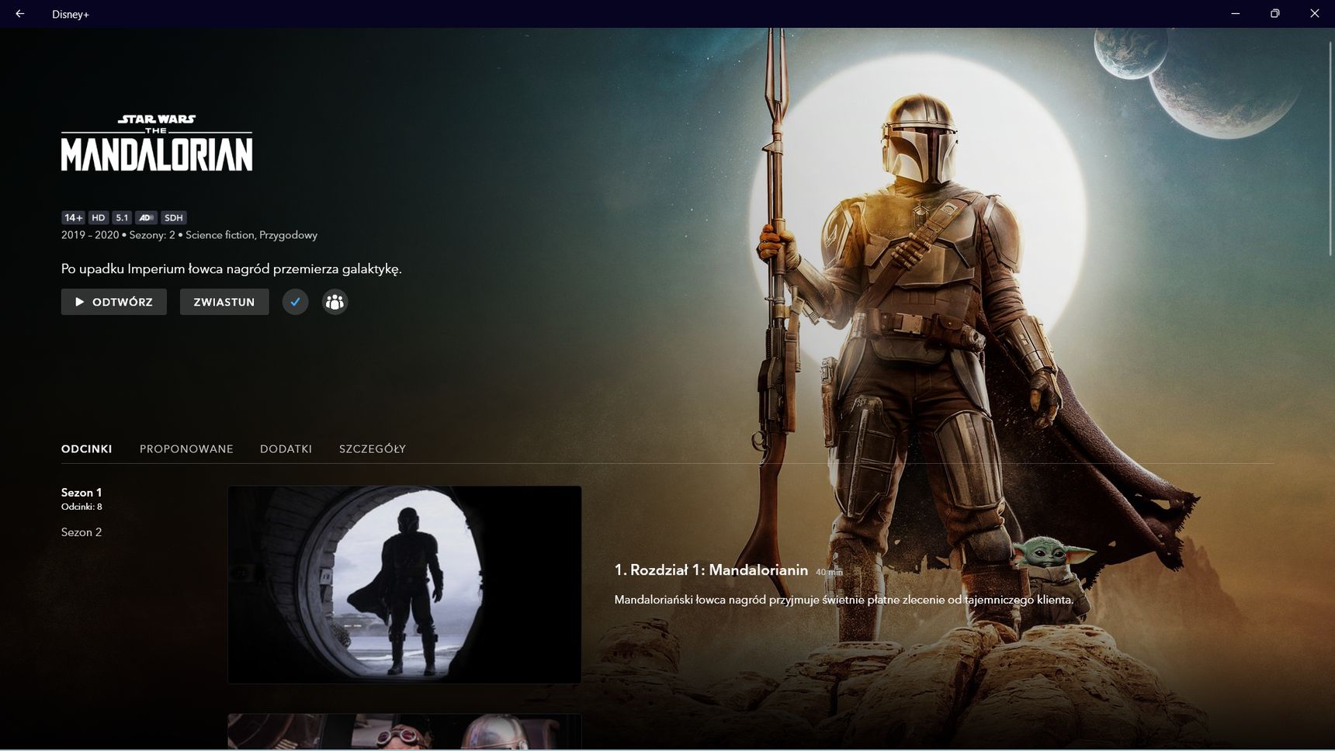Minimize the Disney+ window
The height and width of the screenshot is (751, 1335).
point(1236,14)
